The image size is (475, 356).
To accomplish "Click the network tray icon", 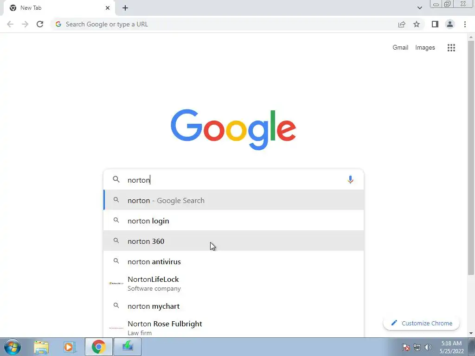I will [x=417, y=347].
